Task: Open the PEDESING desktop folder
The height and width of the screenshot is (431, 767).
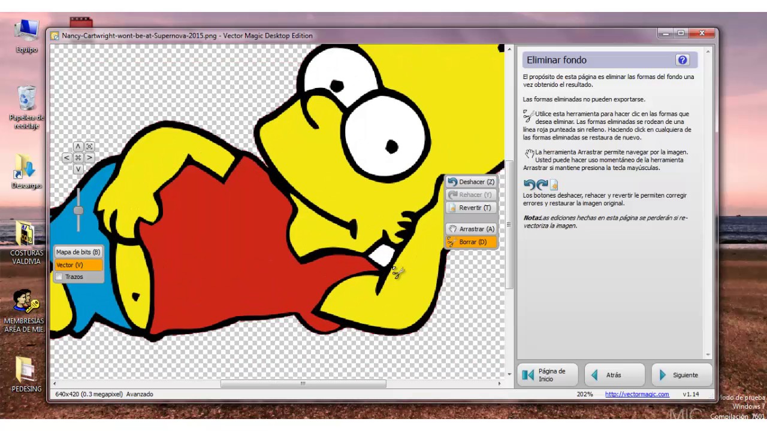Action: coord(26,375)
